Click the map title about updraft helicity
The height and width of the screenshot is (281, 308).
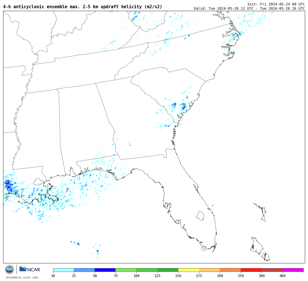coord(82,7)
